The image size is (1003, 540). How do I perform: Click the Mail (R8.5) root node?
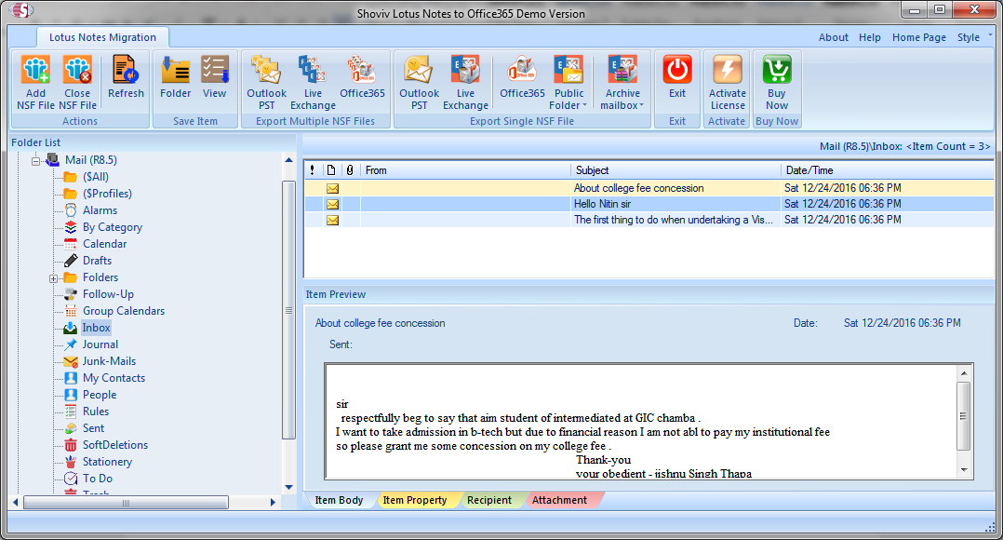coord(91,160)
